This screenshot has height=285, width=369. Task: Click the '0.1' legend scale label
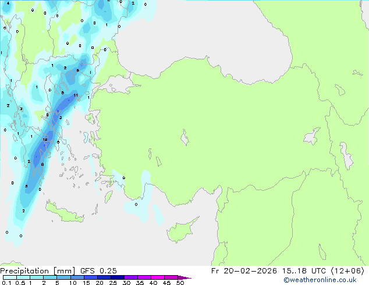(6, 283)
